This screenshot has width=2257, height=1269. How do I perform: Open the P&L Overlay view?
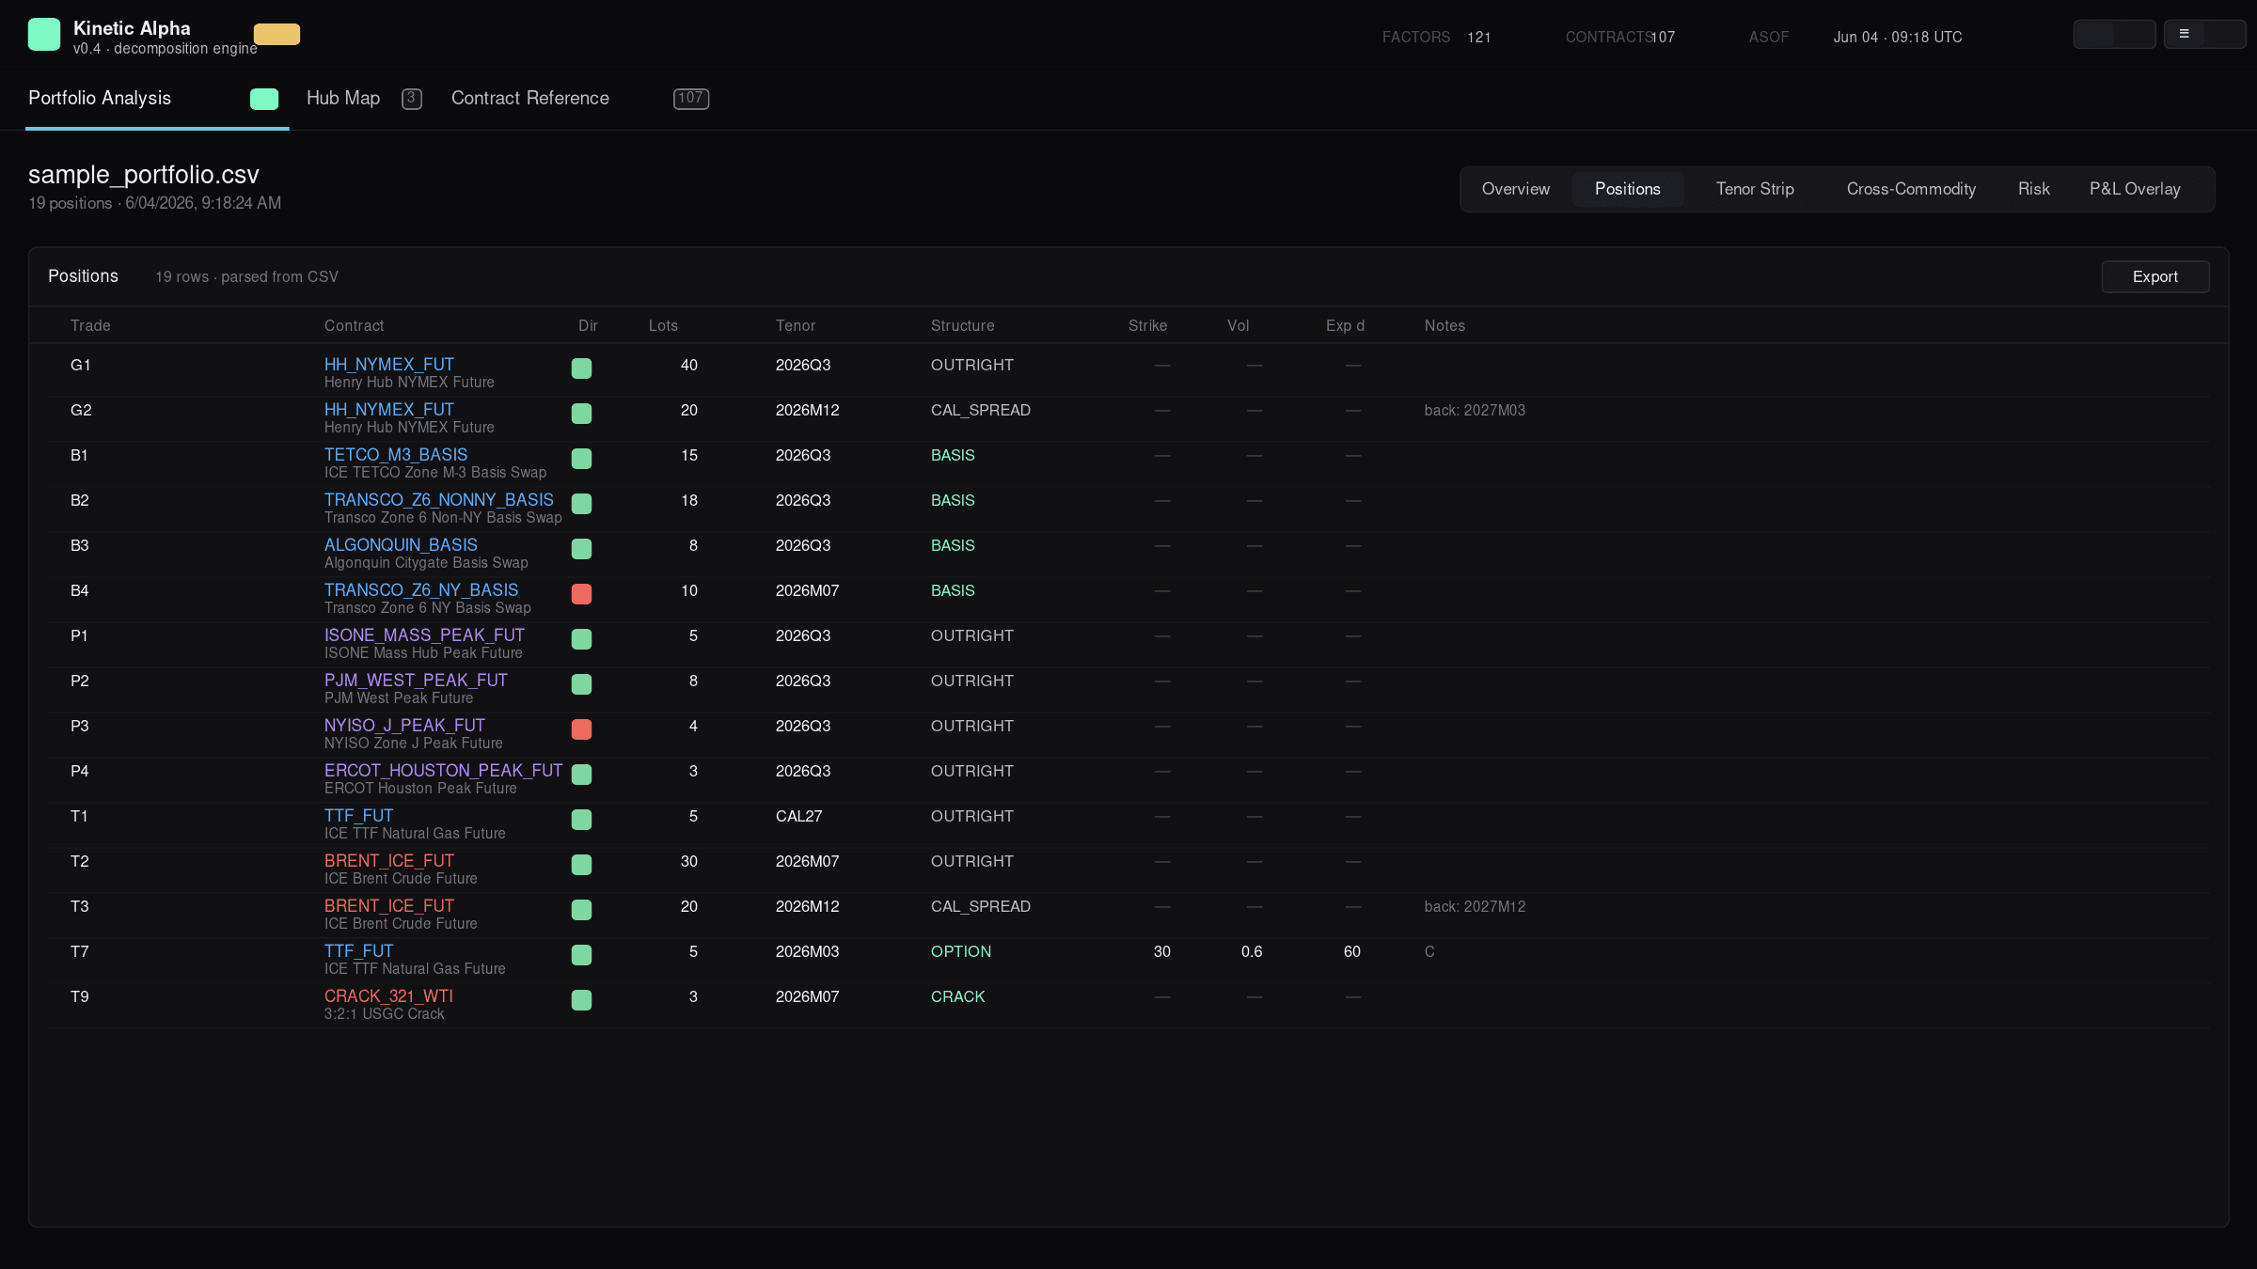tap(2135, 189)
